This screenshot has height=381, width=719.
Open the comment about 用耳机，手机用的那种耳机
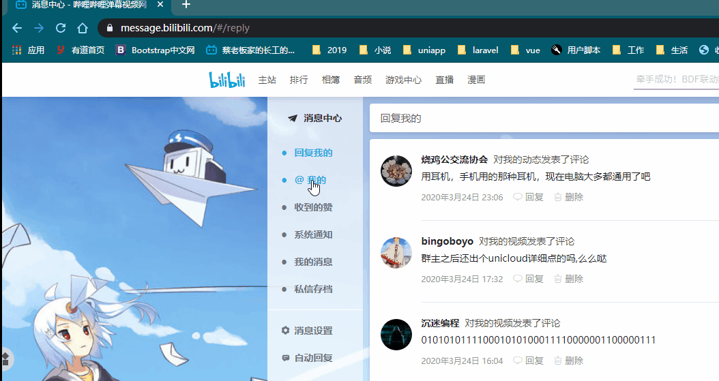tap(535, 177)
